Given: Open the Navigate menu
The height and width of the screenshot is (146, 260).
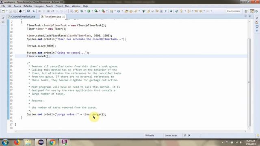Looking at the screenshot, I should (39, 6).
